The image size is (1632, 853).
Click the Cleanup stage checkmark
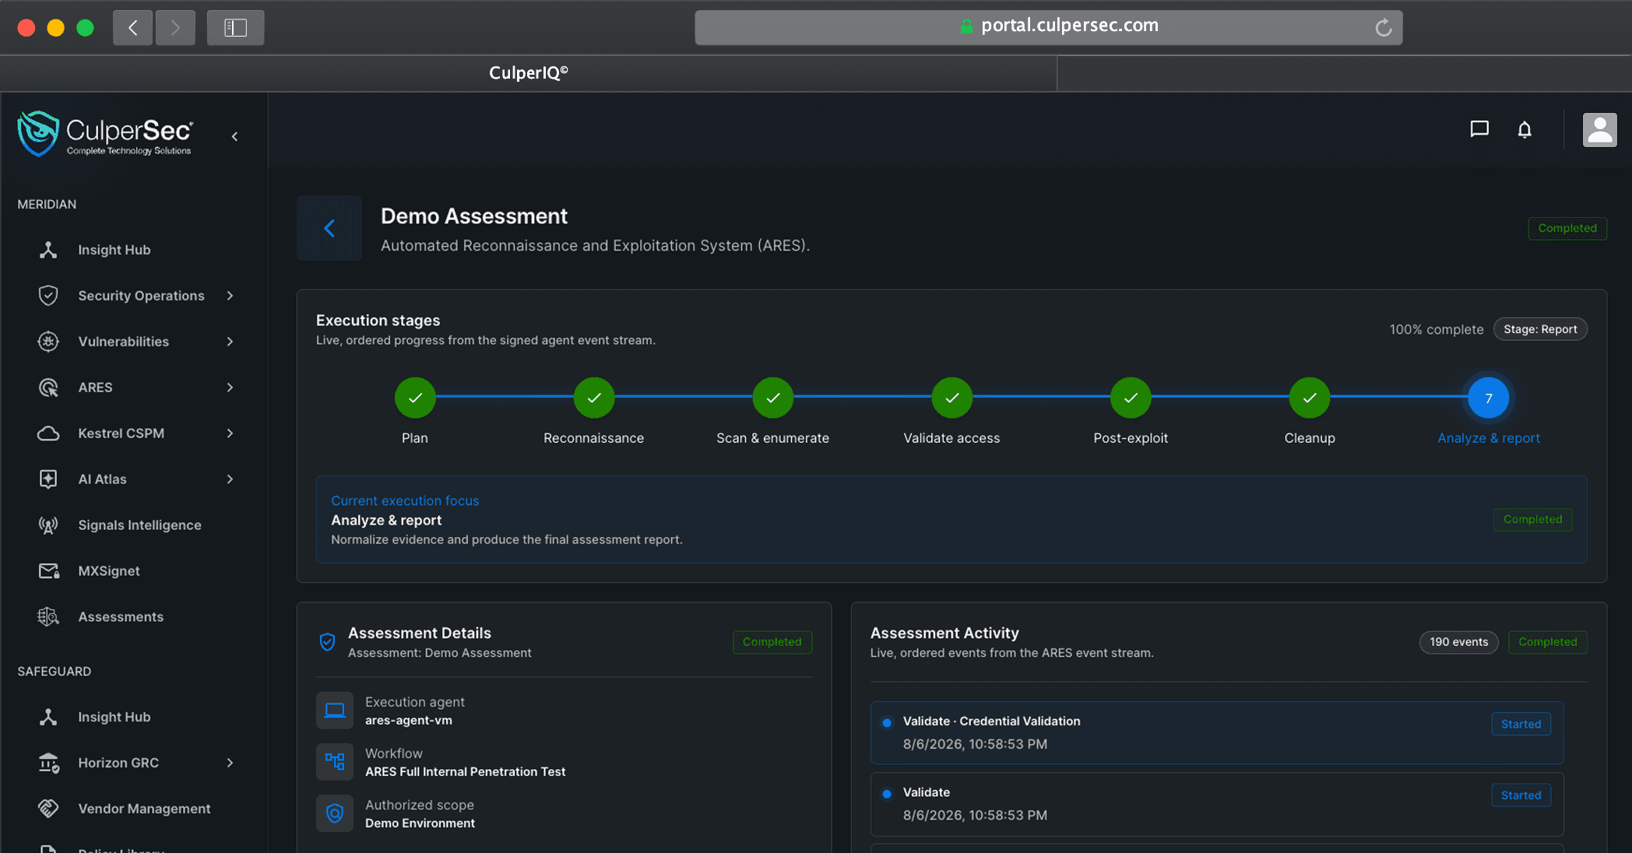(x=1310, y=398)
